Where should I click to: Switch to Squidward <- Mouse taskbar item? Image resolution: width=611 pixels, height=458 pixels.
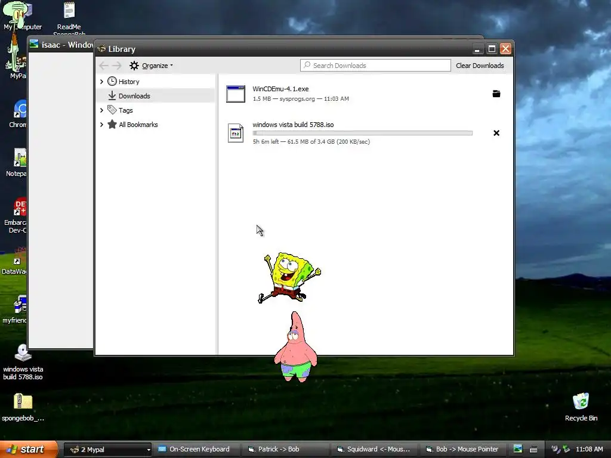pos(374,450)
